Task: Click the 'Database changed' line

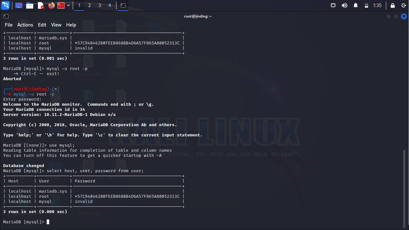Action: click(x=24, y=166)
